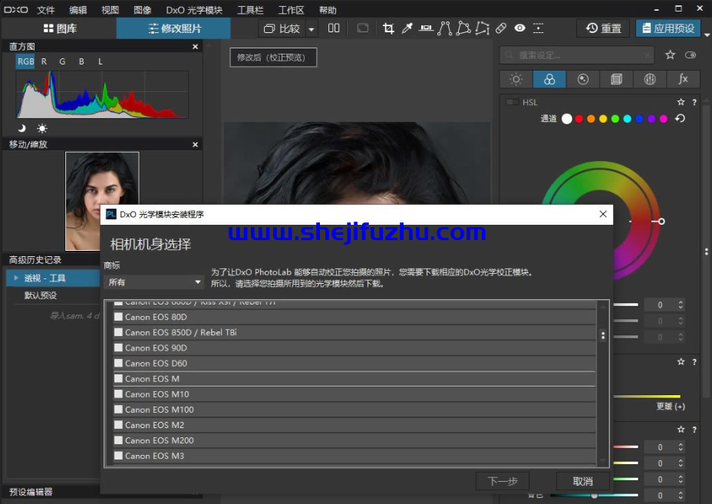Click the 取消 cancel button
The image size is (712, 504).
pos(582,481)
